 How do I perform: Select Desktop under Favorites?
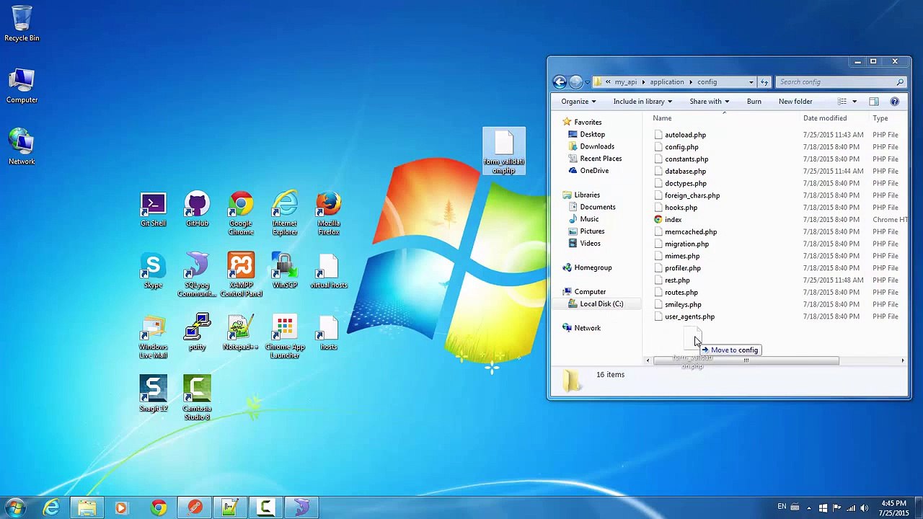592,135
